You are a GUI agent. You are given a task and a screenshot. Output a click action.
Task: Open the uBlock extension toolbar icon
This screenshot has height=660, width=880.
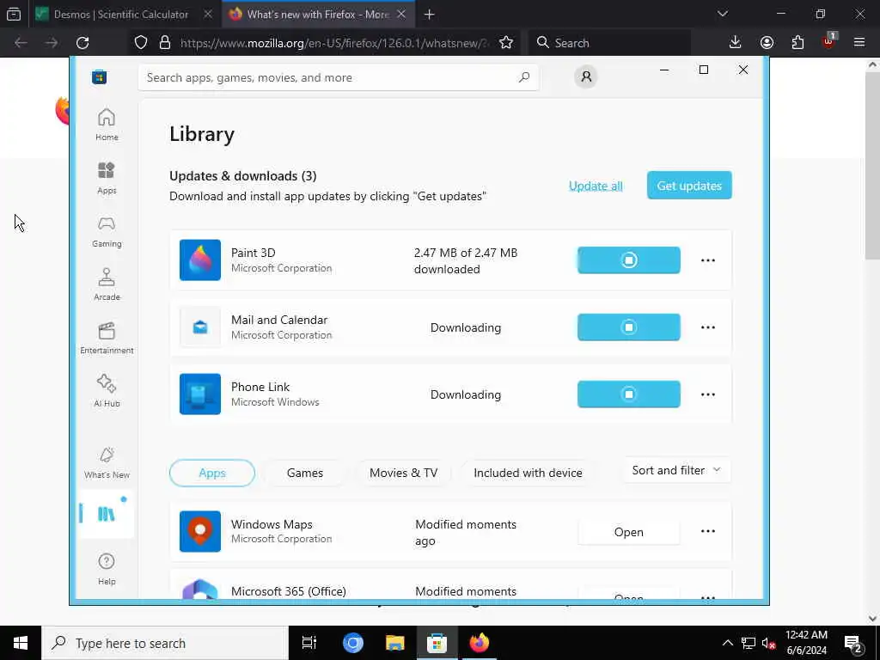pos(828,41)
